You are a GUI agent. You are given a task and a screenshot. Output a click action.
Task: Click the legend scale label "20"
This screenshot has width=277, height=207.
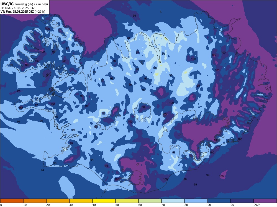click(x=48, y=205)
